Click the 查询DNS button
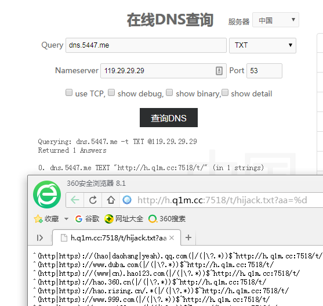323x306 pixels. tap(169, 117)
